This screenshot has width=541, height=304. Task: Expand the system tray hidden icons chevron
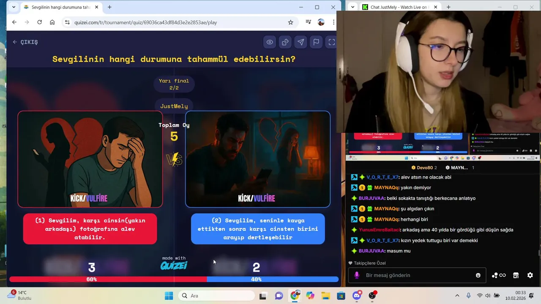pos(457,296)
